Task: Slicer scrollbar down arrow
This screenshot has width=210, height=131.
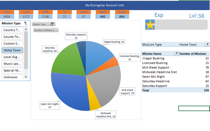Action: point(26,77)
